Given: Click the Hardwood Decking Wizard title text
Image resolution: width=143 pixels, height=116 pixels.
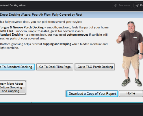Looking at the screenshot, I should click(13, 5).
